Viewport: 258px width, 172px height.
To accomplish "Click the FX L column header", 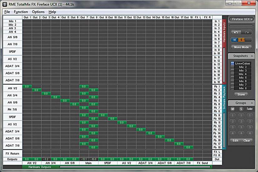I will tap(198, 17).
